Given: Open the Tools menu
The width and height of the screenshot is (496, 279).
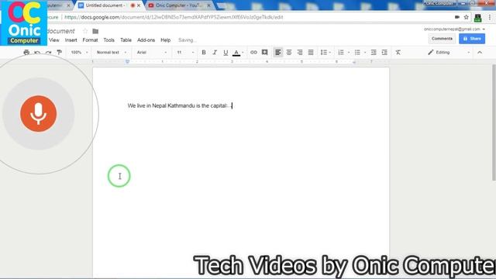Looking at the screenshot, I should (x=108, y=40).
